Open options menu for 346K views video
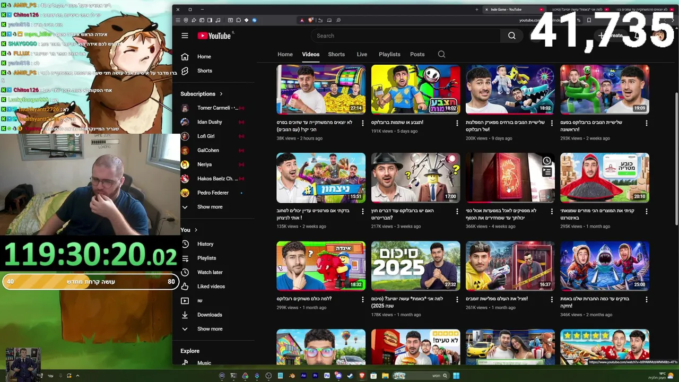The width and height of the screenshot is (679, 382). click(646, 299)
